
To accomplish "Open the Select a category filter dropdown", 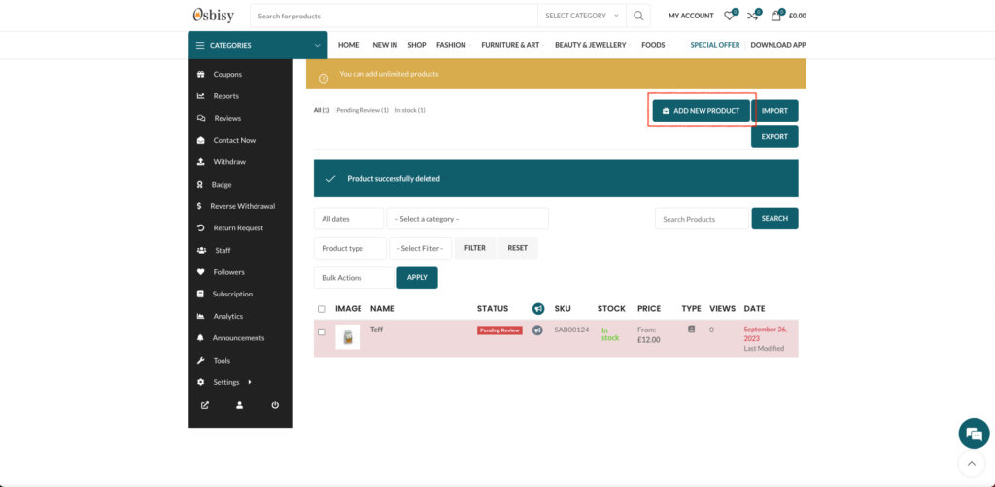I will 467,219.
